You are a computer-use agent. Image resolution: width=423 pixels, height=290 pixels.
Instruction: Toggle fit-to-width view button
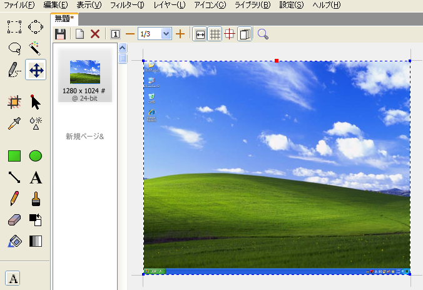[200, 34]
